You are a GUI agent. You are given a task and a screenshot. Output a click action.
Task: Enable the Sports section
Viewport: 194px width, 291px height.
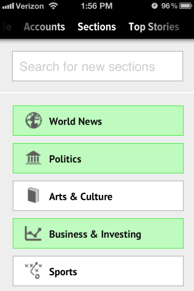point(98,271)
